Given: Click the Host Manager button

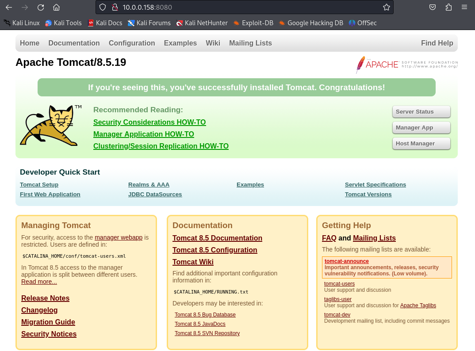Looking at the screenshot, I should point(421,144).
